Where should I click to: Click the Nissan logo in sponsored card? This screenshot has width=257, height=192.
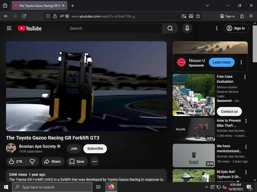(181, 62)
